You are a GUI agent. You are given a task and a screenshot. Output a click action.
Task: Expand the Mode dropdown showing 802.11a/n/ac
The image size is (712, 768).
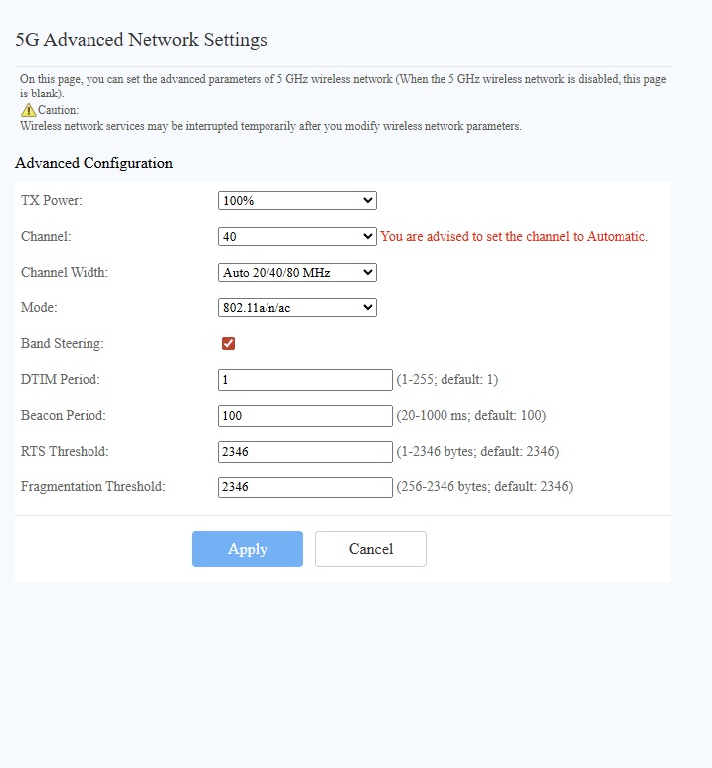pos(296,308)
